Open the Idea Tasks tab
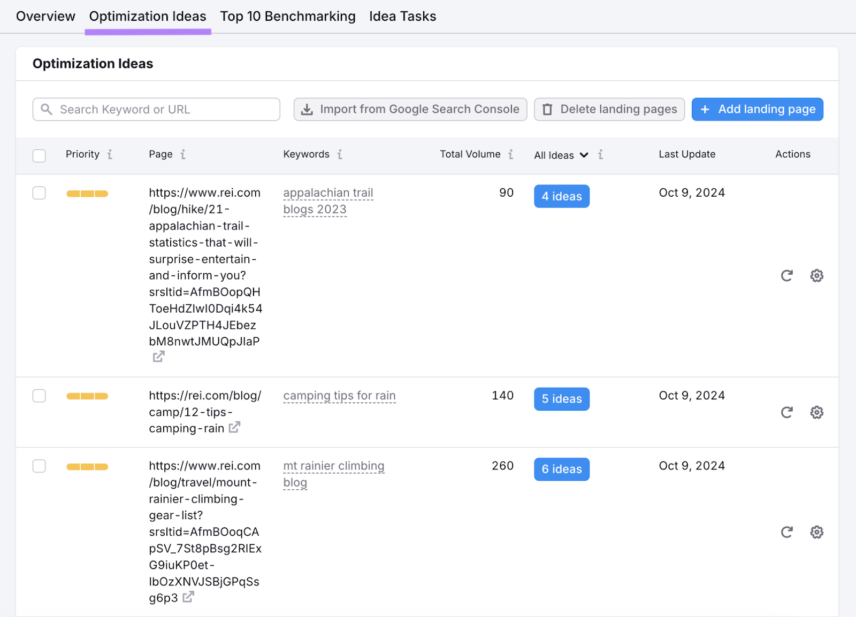 (x=402, y=16)
